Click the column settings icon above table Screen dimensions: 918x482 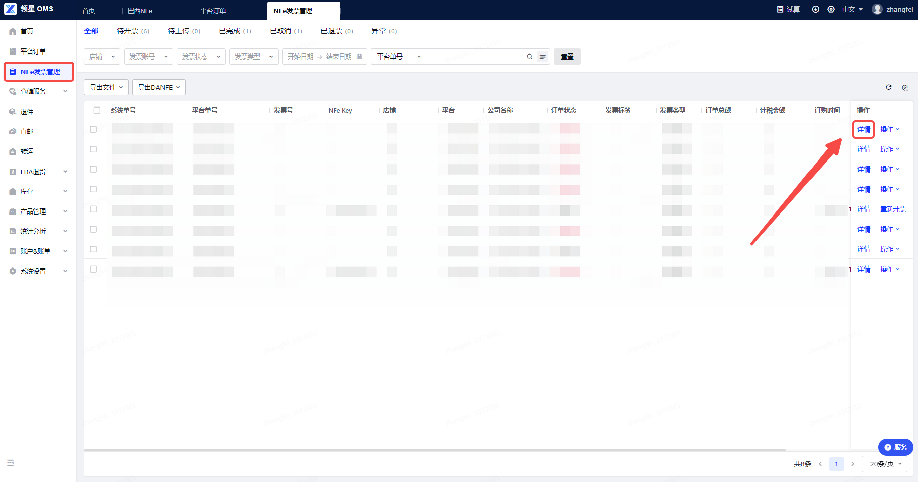[x=905, y=87]
